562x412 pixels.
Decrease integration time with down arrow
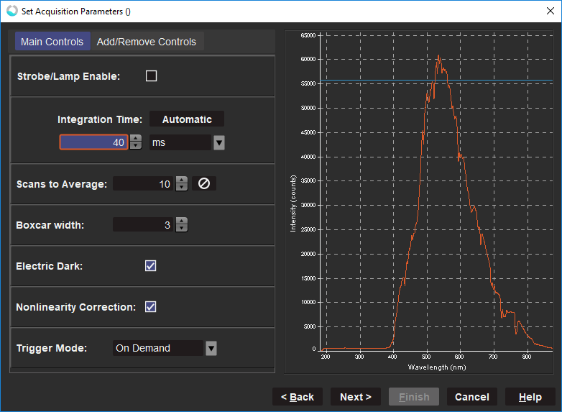[136, 146]
